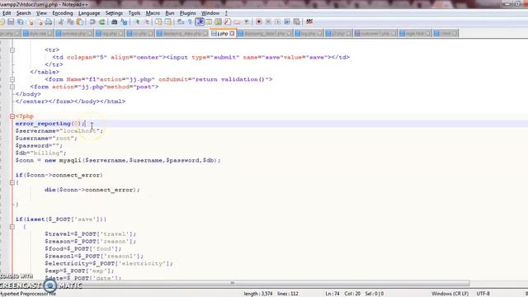
Task: Open the Macro menu
Action: (x=153, y=13)
